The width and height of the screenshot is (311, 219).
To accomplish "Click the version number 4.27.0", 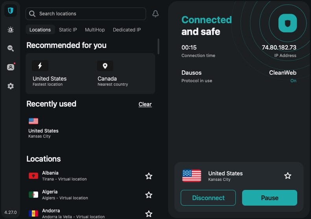I will click(11, 212).
